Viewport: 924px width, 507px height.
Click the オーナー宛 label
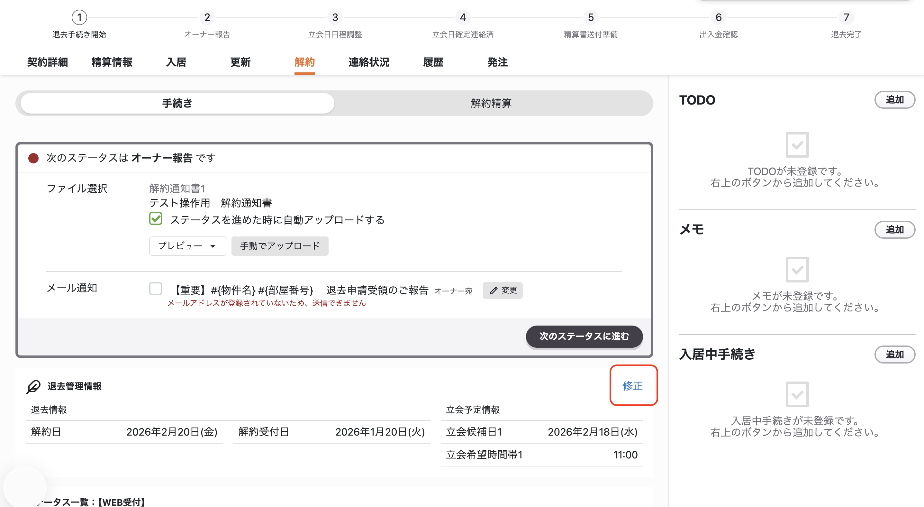453,290
